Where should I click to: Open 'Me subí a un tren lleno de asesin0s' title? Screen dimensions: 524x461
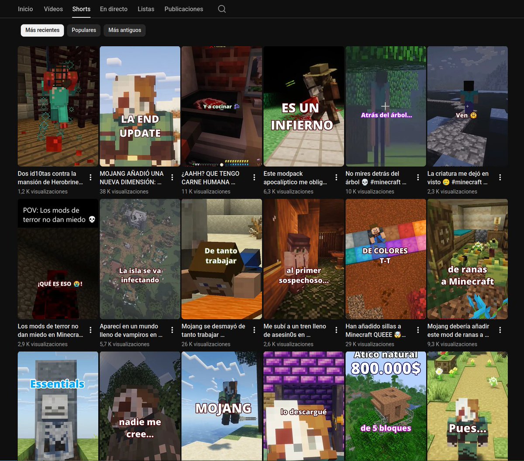[294, 330]
